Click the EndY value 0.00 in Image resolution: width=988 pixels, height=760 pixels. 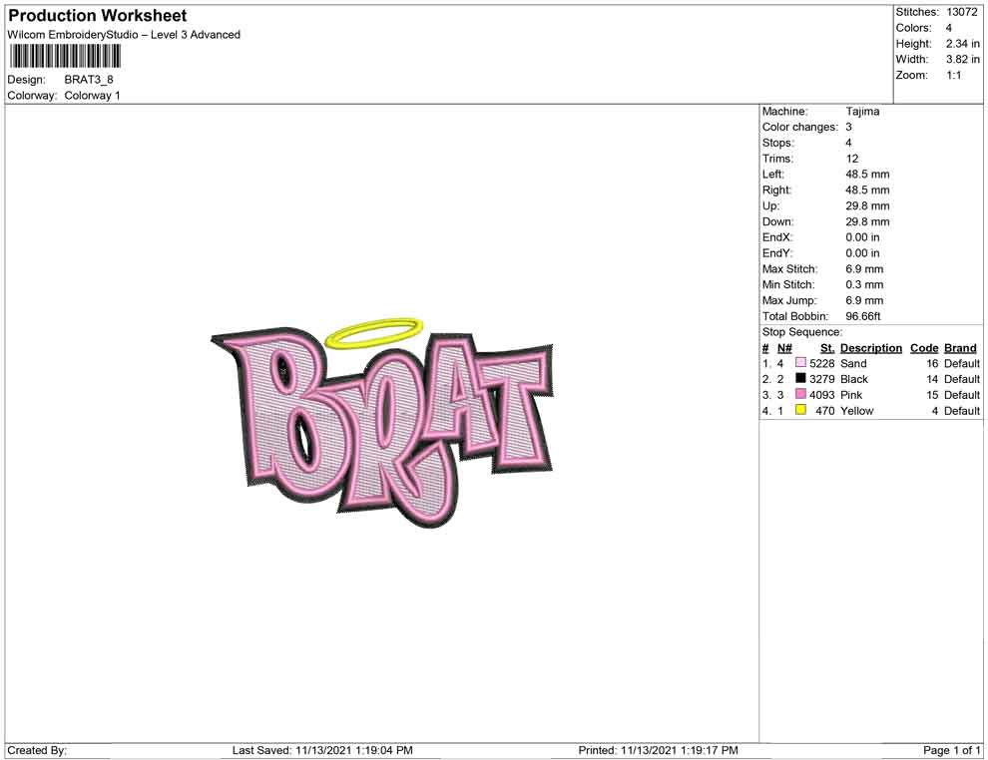[x=862, y=253]
